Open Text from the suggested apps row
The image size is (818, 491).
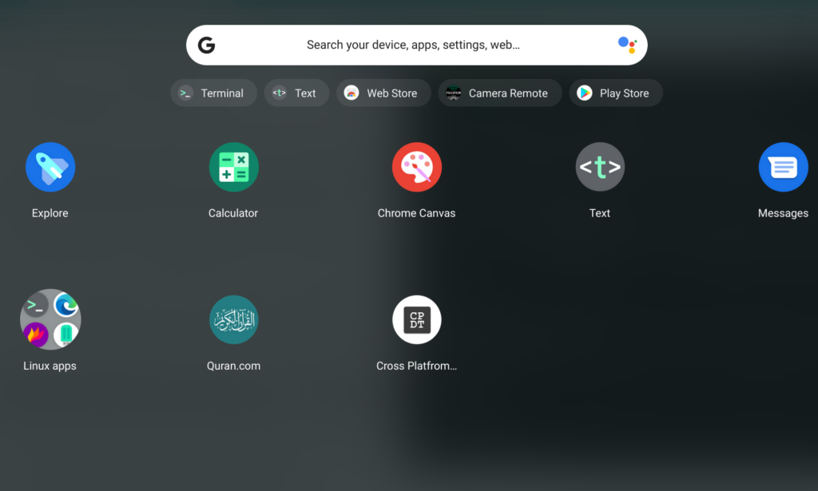pos(296,93)
